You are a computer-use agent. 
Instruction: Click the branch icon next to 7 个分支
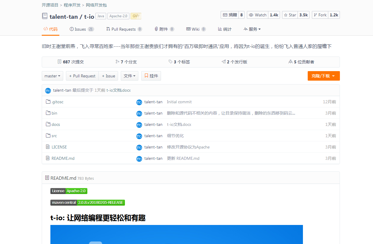coord(117,62)
